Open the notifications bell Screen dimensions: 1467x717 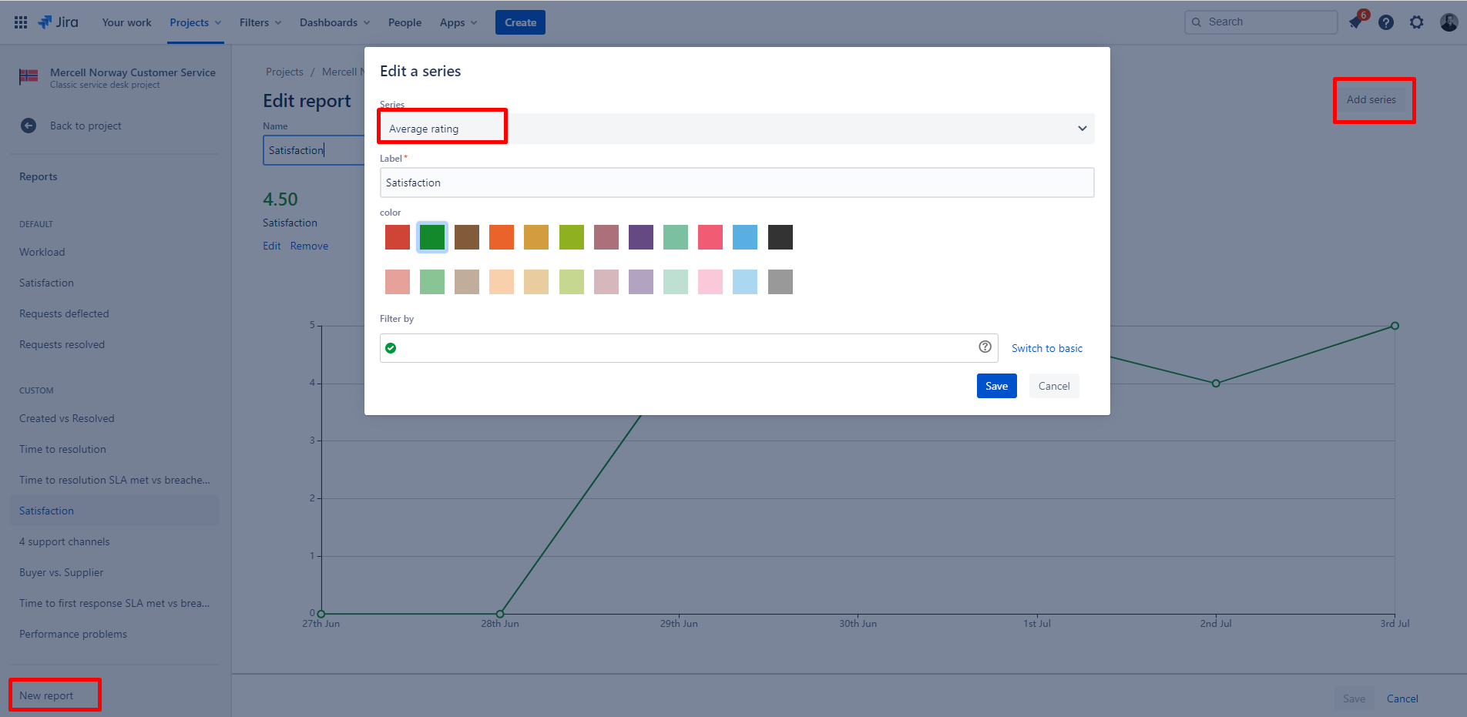(1355, 22)
